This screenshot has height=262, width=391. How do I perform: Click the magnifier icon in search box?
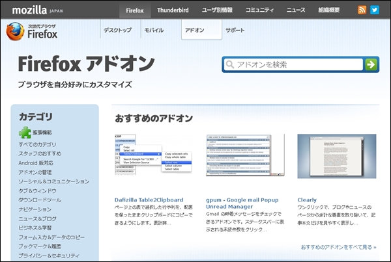point(229,64)
